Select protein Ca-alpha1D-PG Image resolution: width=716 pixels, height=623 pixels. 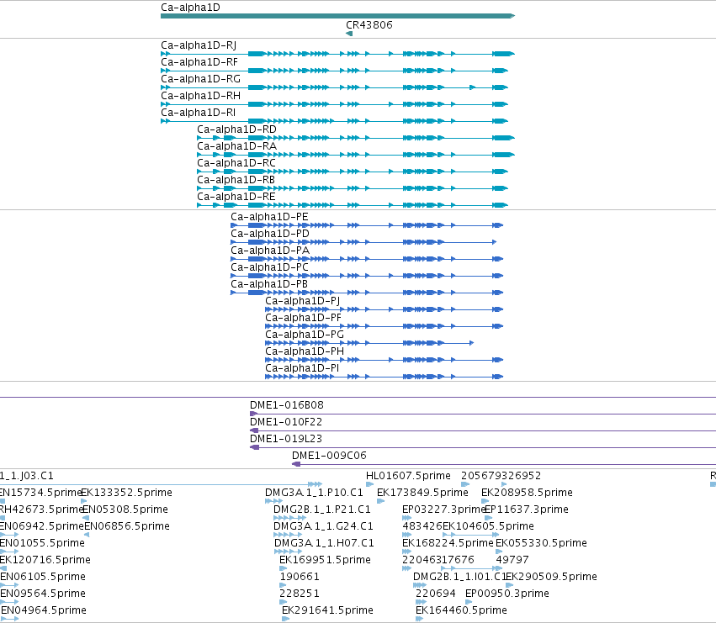[x=305, y=335]
